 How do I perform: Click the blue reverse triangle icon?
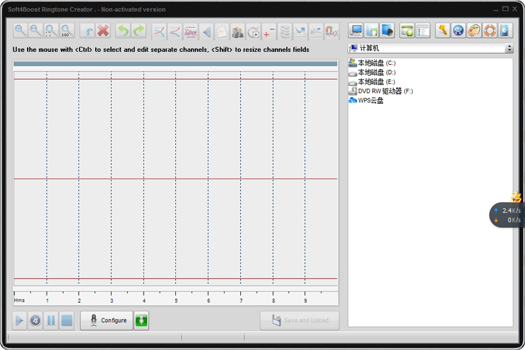click(x=206, y=32)
